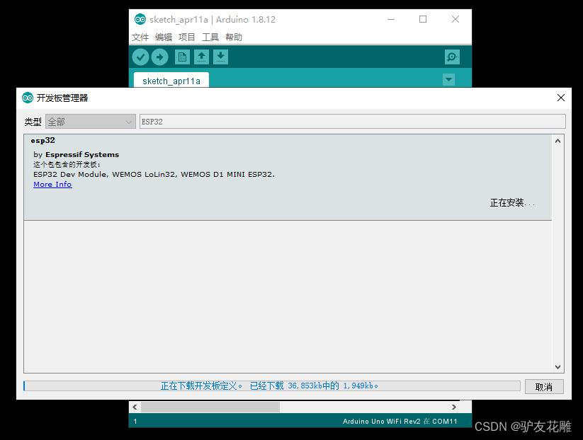This screenshot has height=440, width=583.
Task: Open the 类型 type dropdown
Action: (91, 122)
